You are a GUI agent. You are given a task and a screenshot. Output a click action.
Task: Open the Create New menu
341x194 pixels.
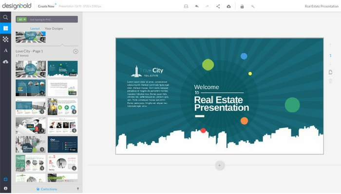tap(47, 6)
